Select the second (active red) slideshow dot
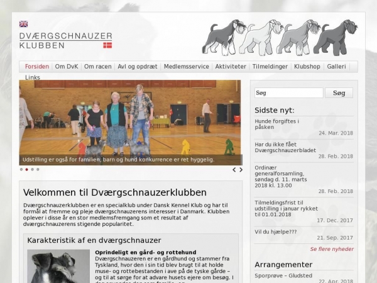The image size is (377, 283). tap(26, 169)
